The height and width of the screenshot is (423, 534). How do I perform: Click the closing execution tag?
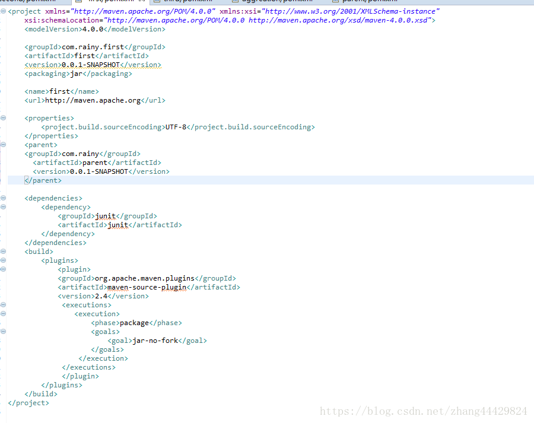pyautogui.click(x=103, y=358)
